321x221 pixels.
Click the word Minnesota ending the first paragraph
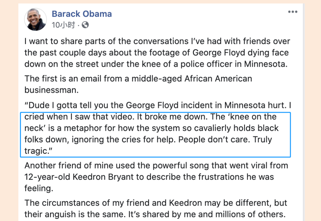(x=265, y=64)
